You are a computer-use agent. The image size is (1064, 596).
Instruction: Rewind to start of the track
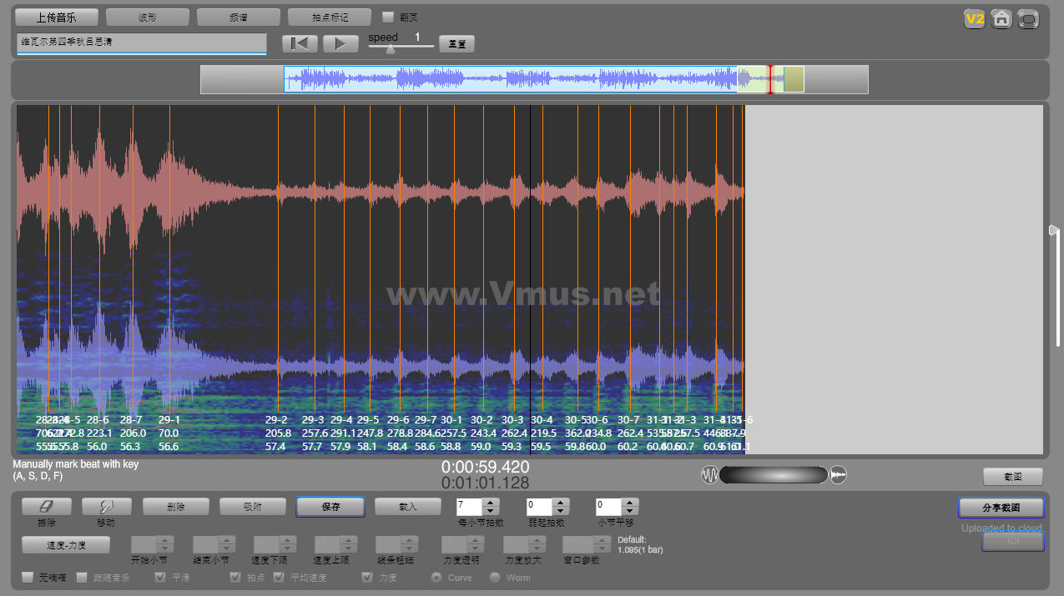tap(300, 43)
